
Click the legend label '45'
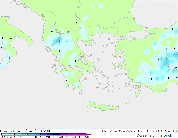[80, 137]
